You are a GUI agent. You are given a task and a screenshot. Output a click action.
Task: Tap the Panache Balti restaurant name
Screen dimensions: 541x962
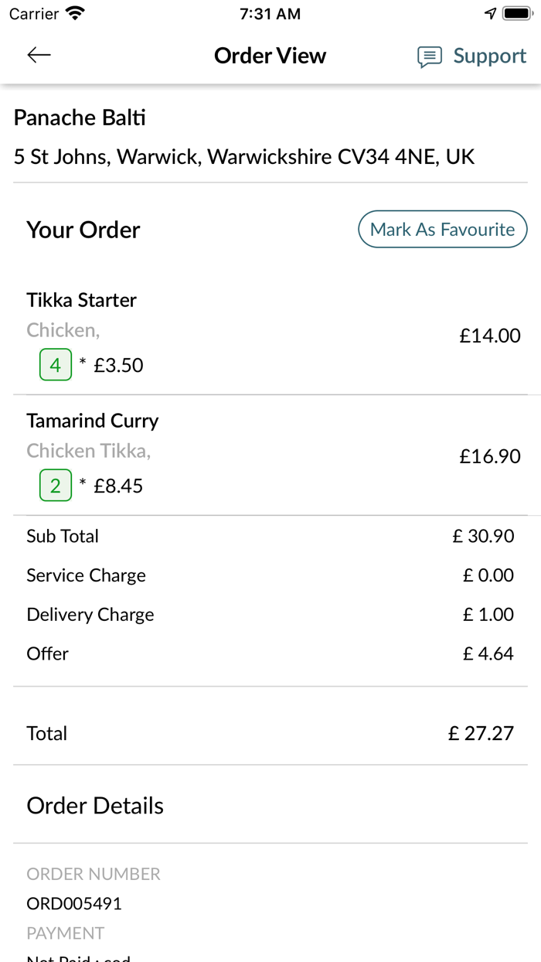click(x=80, y=118)
